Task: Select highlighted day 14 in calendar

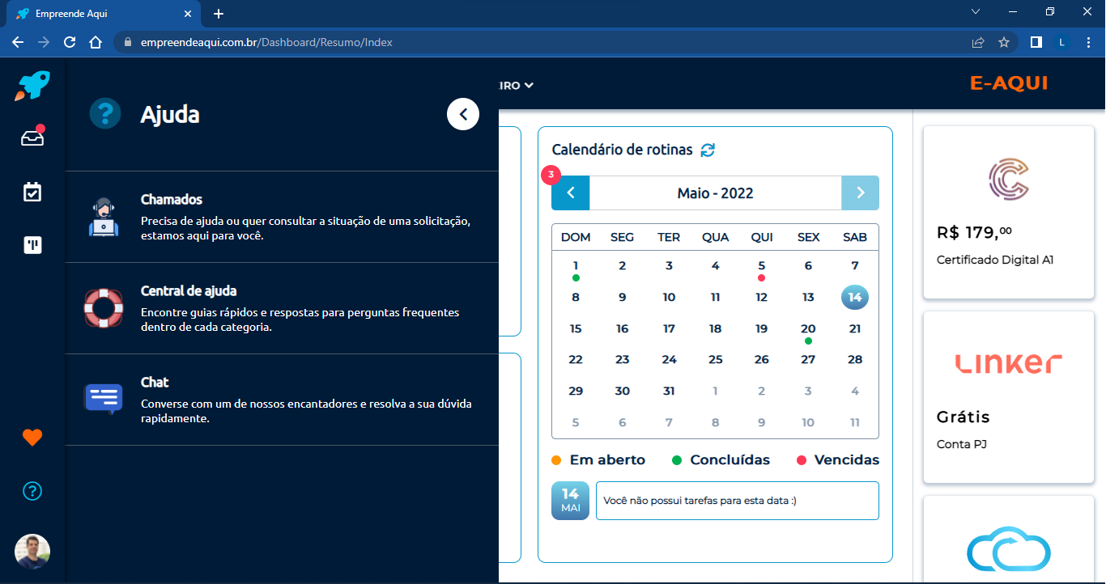Action: click(855, 297)
